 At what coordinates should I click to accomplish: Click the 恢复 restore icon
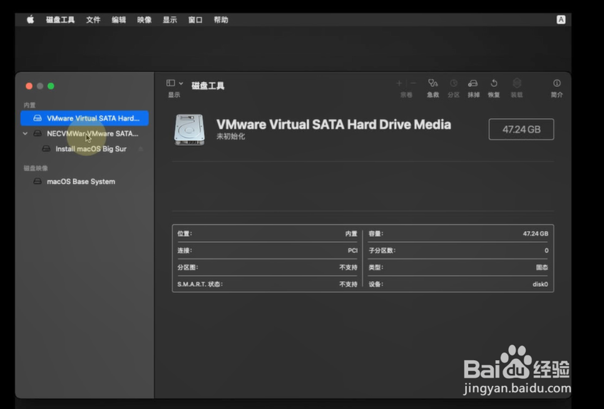tap(494, 83)
